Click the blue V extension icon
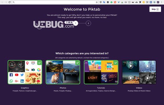Screen dimensions: 164x105 (x=119, y=2)
